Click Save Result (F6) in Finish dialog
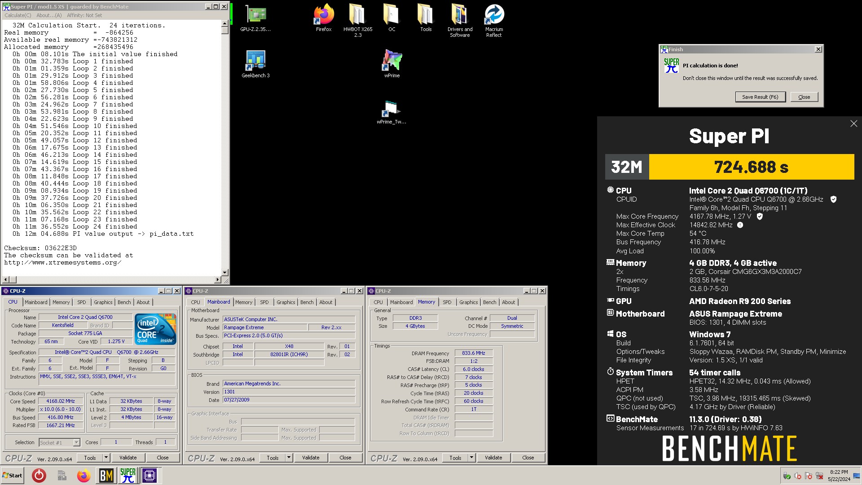 click(x=760, y=97)
